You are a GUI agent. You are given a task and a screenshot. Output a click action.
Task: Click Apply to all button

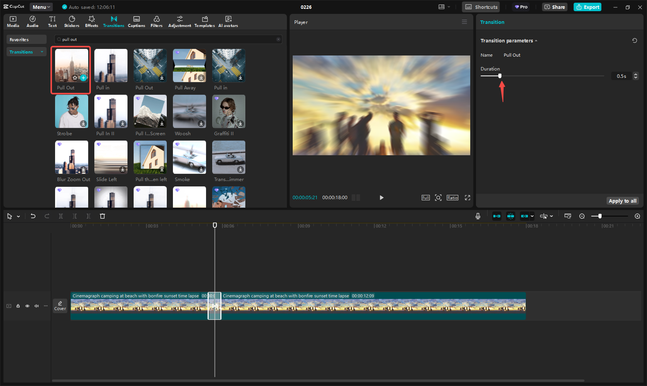coord(622,201)
